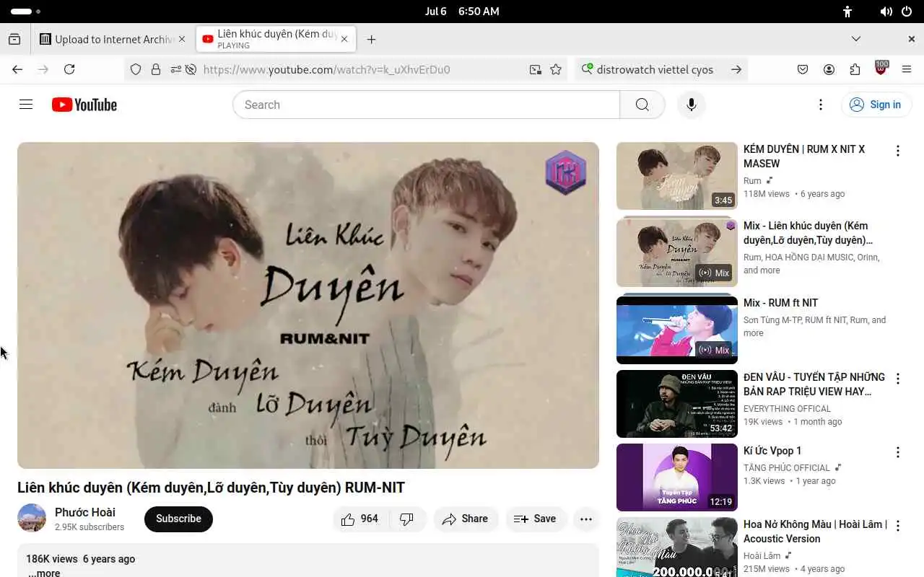Share the video
This screenshot has height=577, width=924.
(x=466, y=519)
